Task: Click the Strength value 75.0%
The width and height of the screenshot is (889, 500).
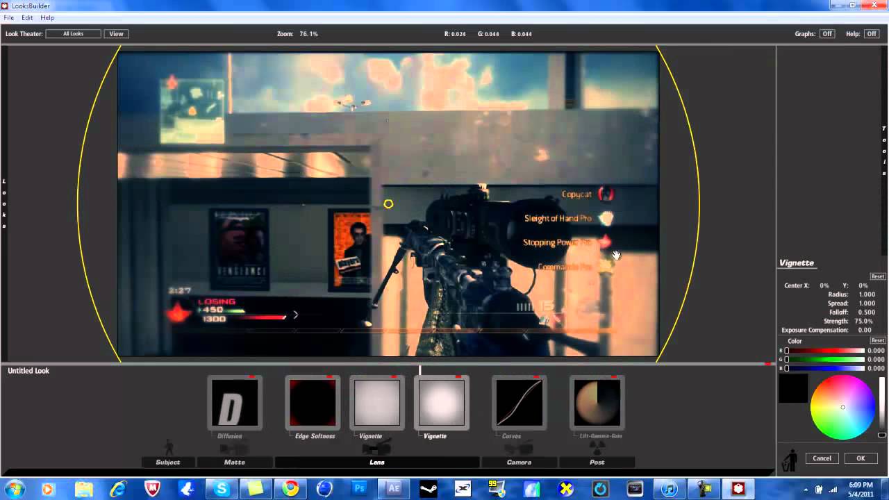Action: (x=863, y=322)
